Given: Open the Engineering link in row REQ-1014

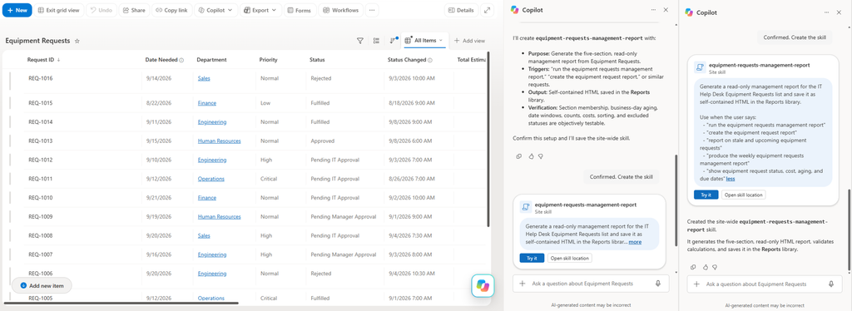Looking at the screenshot, I should 212,122.
